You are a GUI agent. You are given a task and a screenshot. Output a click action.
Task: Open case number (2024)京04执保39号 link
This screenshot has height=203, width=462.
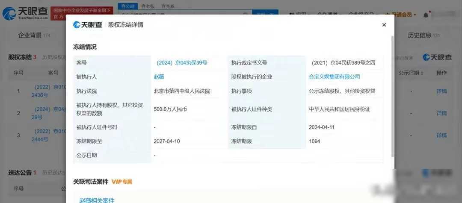tap(181, 63)
